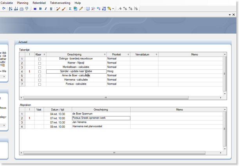Click the Sigma sum icon
Viewport: 239px width, 166px height.
[x=70, y=9]
